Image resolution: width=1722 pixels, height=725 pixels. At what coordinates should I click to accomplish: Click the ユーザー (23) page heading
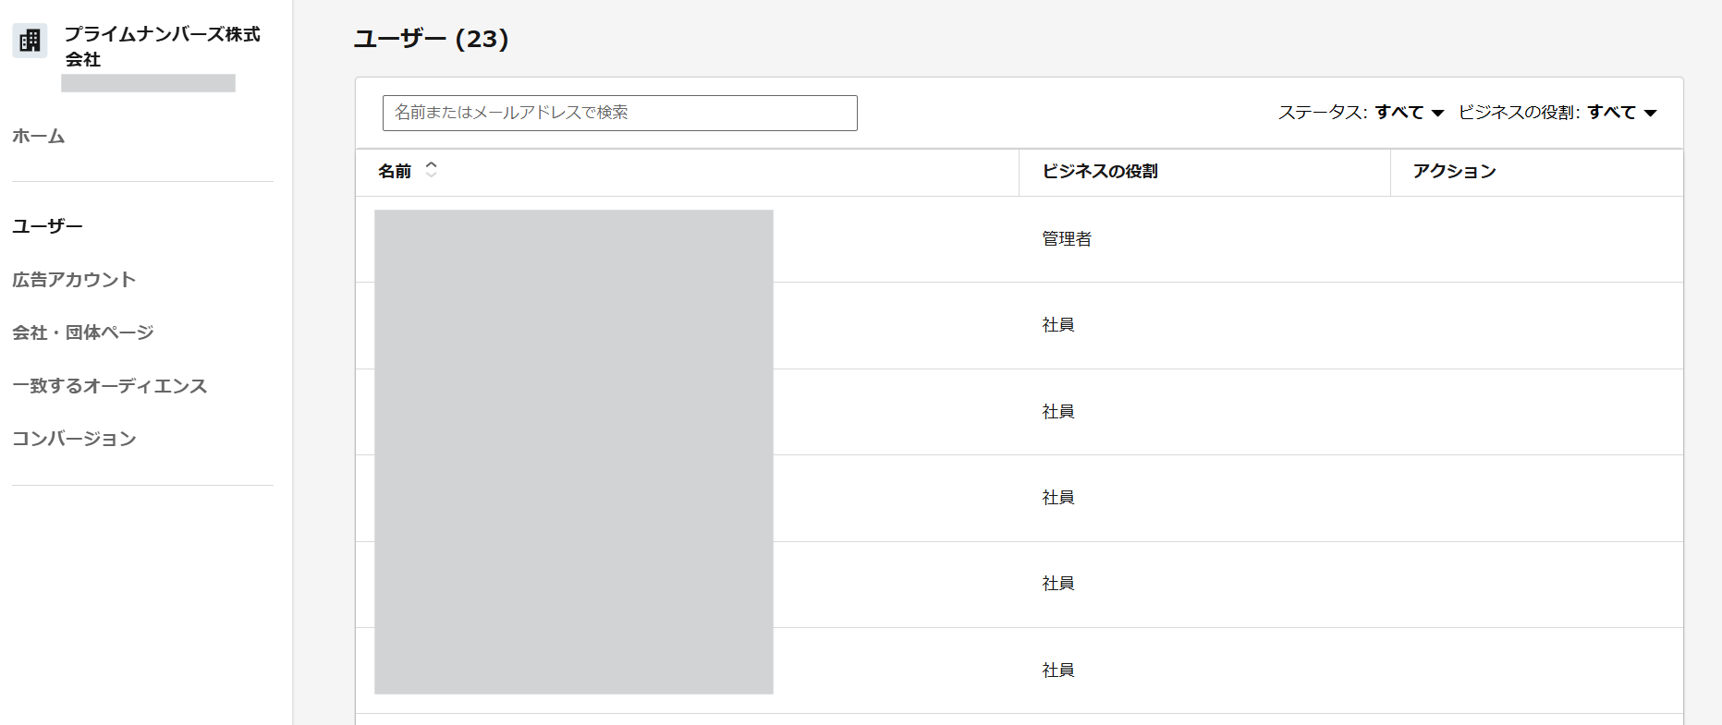pyautogui.click(x=431, y=39)
